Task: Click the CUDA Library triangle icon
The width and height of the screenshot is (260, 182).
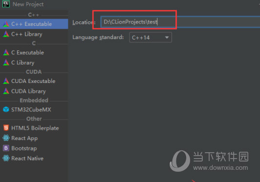Action: tap(6, 91)
